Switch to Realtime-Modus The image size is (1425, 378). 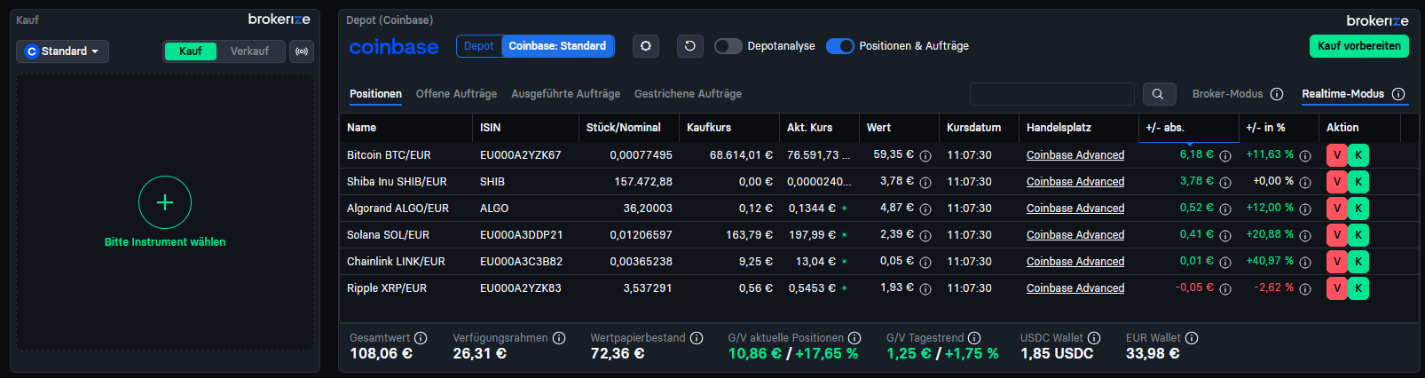coord(1342,94)
